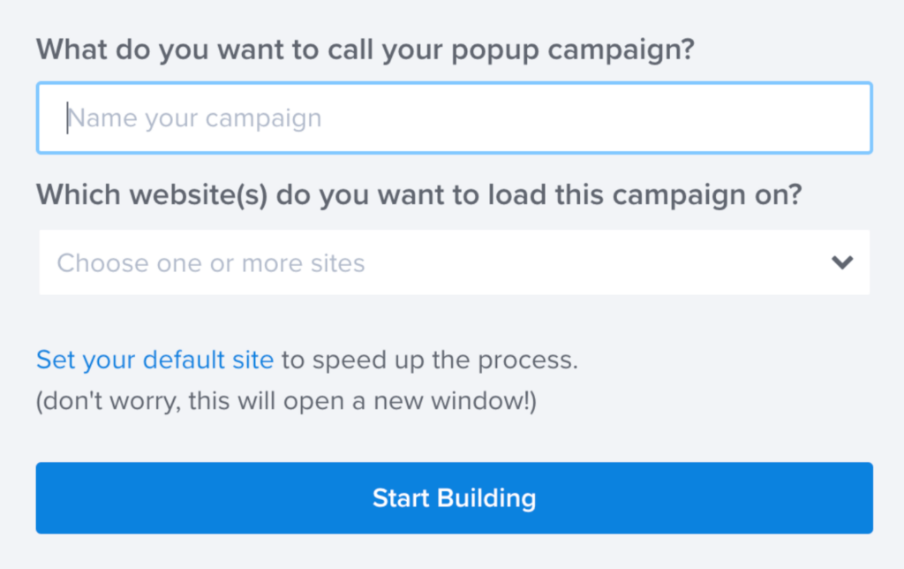Open the default site setup in new window

coord(154,360)
